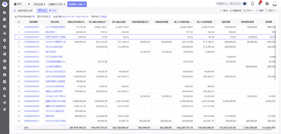Open project code 010000000001 link
Image resolution: width=281 pixels, height=134 pixels.
pyautogui.click(x=32, y=27)
